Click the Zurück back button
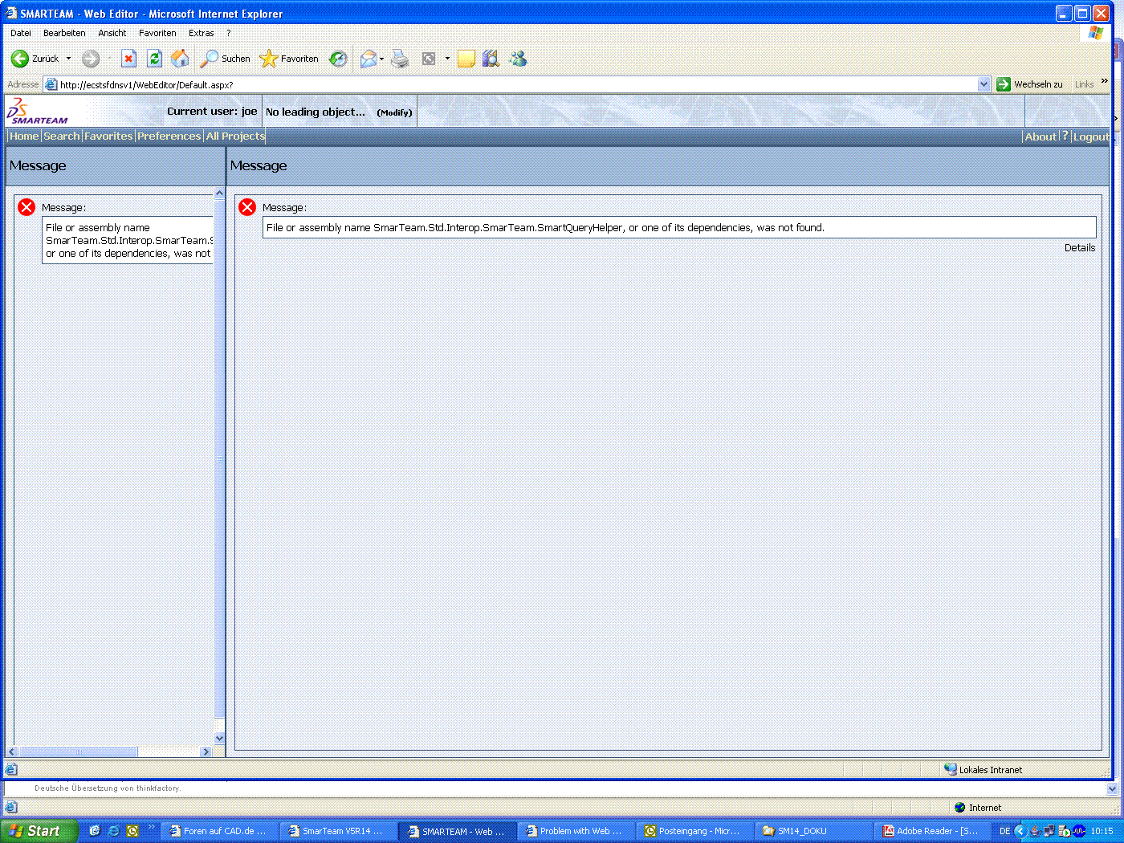This screenshot has height=843, width=1124. click(x=35, y=59)
